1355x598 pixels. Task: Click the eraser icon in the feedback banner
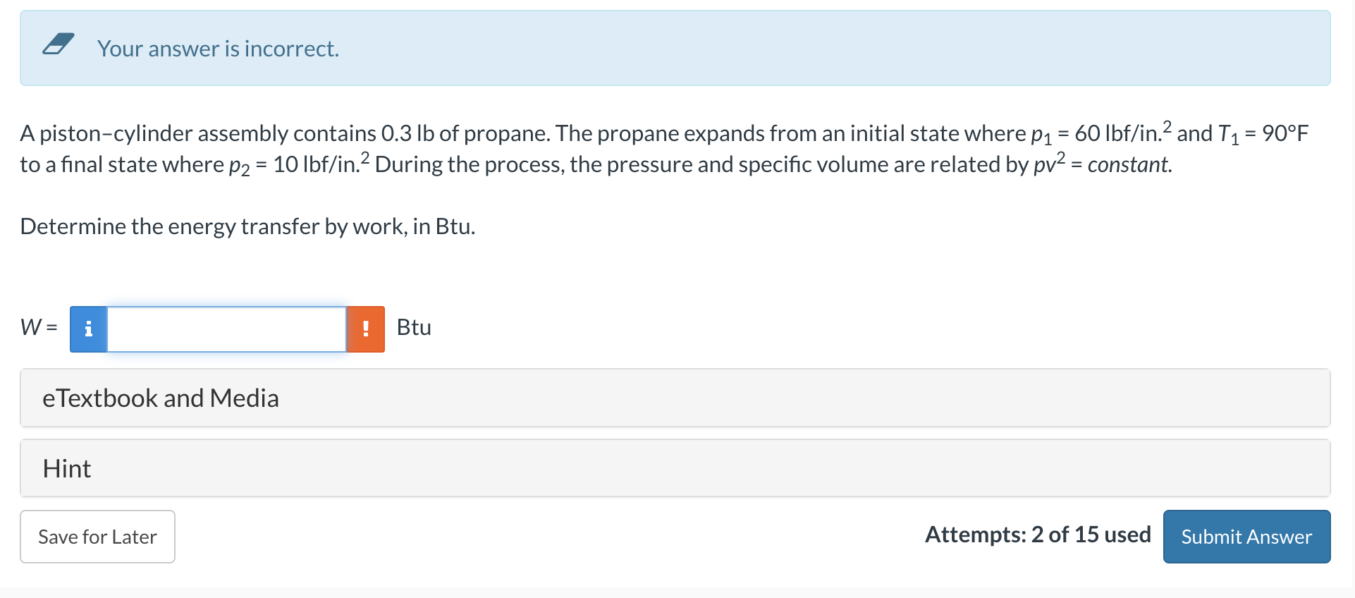point(59,44)
